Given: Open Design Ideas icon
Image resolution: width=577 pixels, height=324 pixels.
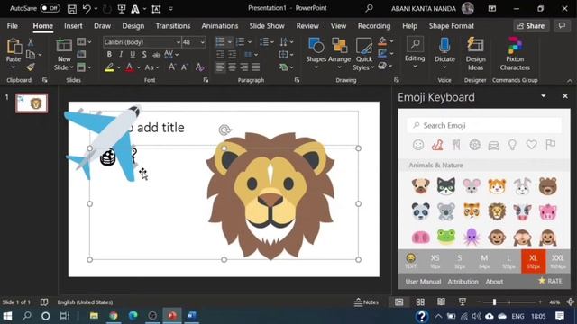Looking at the screenshot, I should (475, 46).
